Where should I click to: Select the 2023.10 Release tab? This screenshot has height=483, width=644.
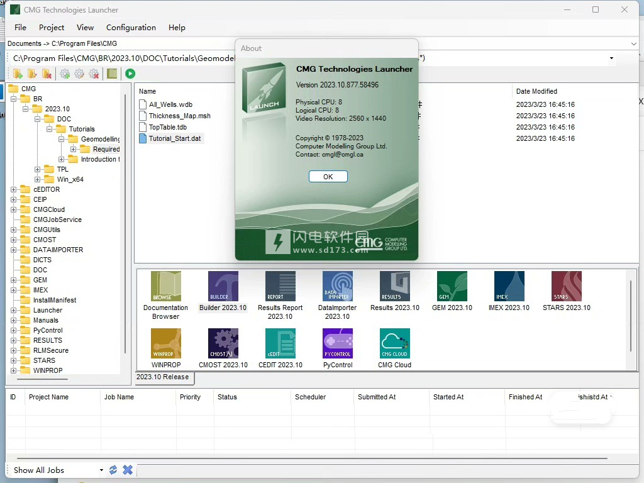point(165,377)
